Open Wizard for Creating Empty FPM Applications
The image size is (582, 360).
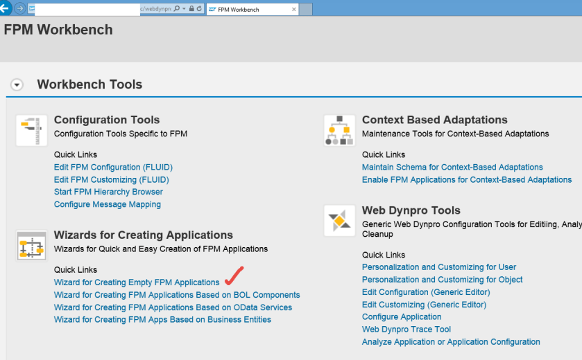tap(137, 282)
